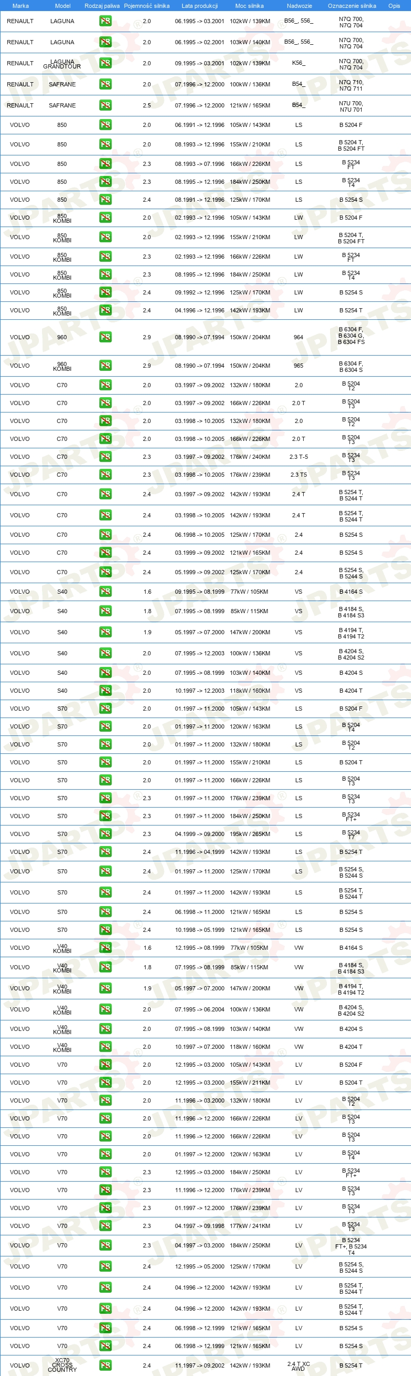Click the fuel icon in the Renault Safrane 2.5 row
The width and height of the screenshot is (411, 1376).
tap(105, 105)
